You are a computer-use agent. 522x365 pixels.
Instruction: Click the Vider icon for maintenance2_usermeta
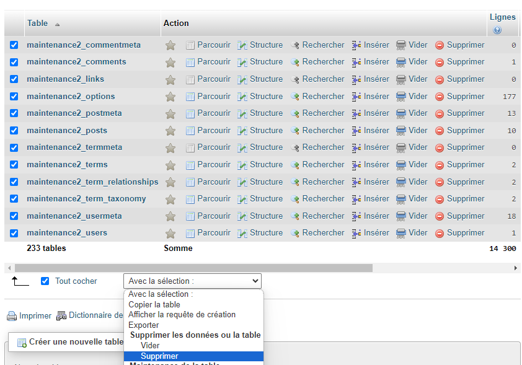(401, 216)
